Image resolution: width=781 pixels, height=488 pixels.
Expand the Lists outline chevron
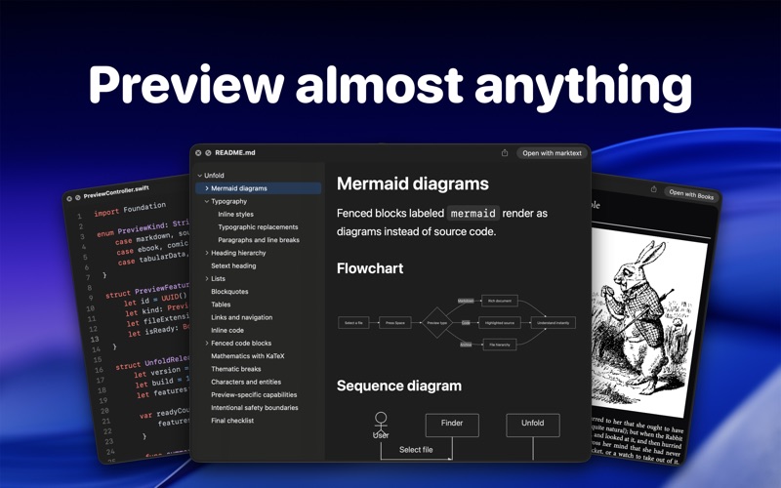pos(207,279)
